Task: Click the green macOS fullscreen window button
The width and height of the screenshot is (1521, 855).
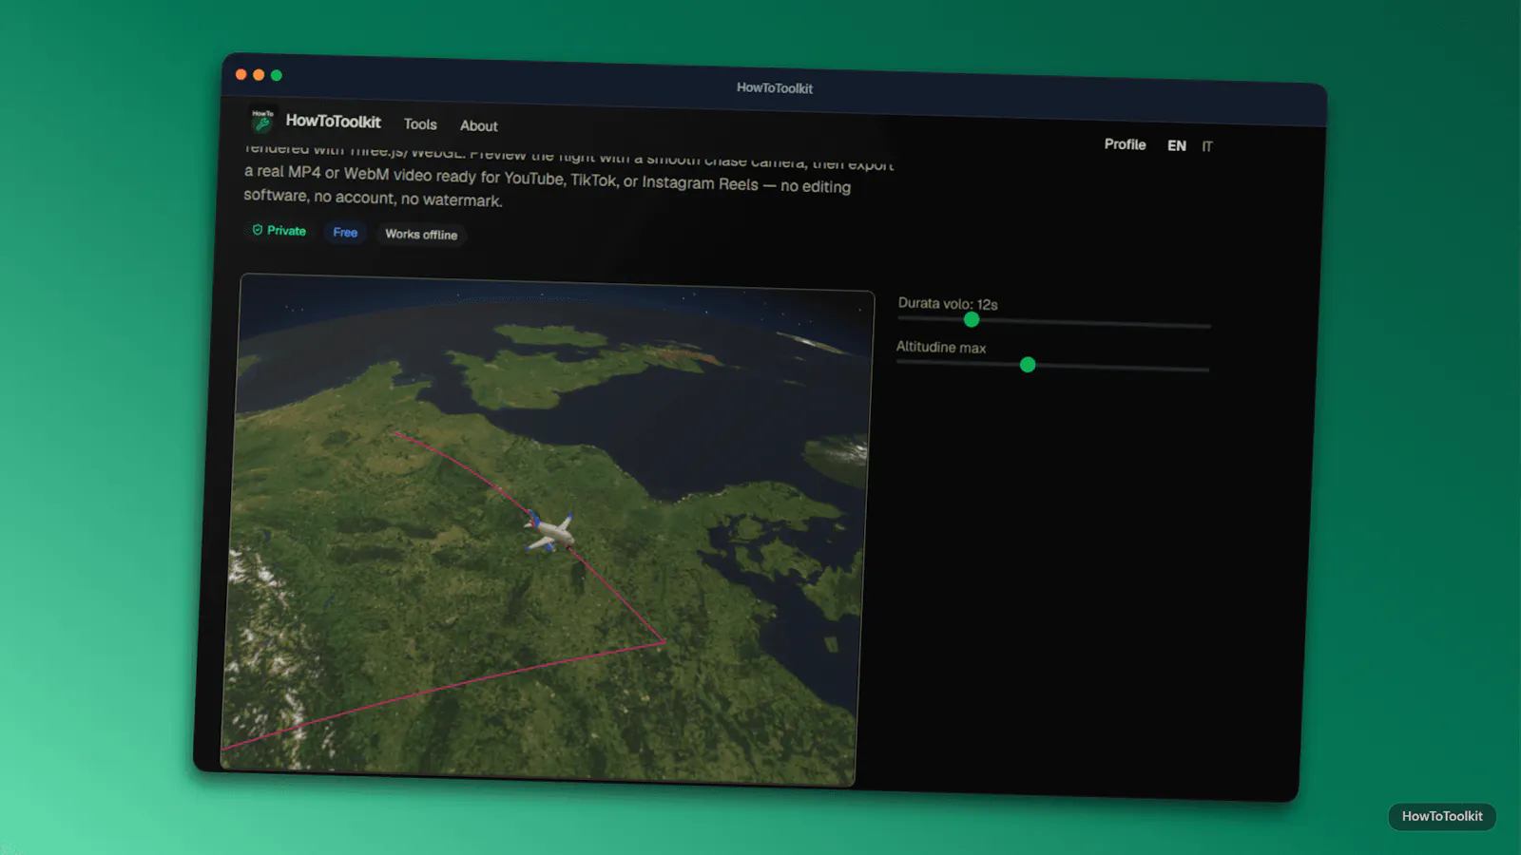Action: tap(277, 75)
